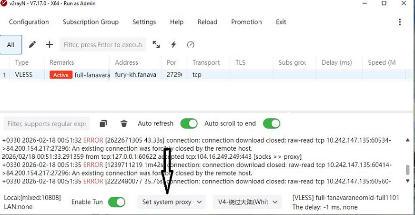The height and width of the screenshot is (215, 415).
Task: Focus the server filter input field
Action: coord(102,45)
